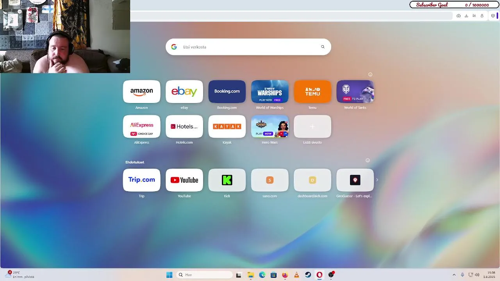Viewport: 500px width, 281px height.
Task: Click the Opera icon in the taskbar
Action: [x=320, y=275]
